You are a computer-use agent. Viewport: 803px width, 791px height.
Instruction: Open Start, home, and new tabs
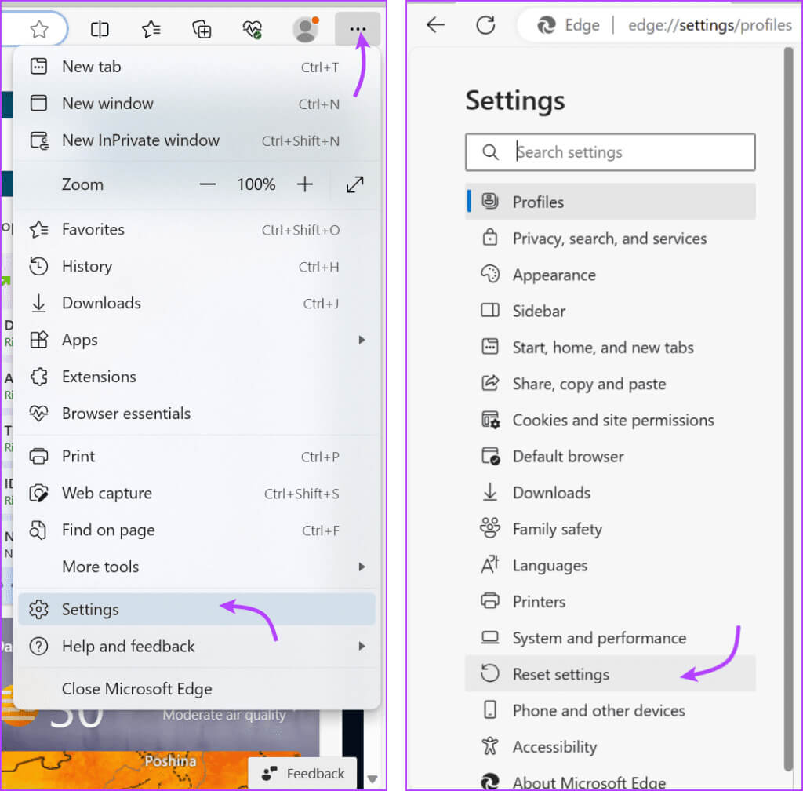click(x=610, y=348)
